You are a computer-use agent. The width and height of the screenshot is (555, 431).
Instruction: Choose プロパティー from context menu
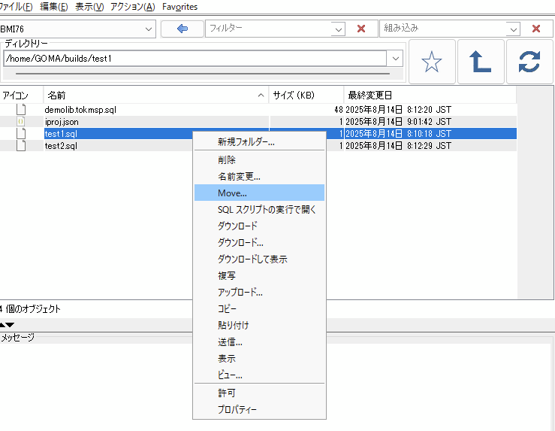(259, 409)
